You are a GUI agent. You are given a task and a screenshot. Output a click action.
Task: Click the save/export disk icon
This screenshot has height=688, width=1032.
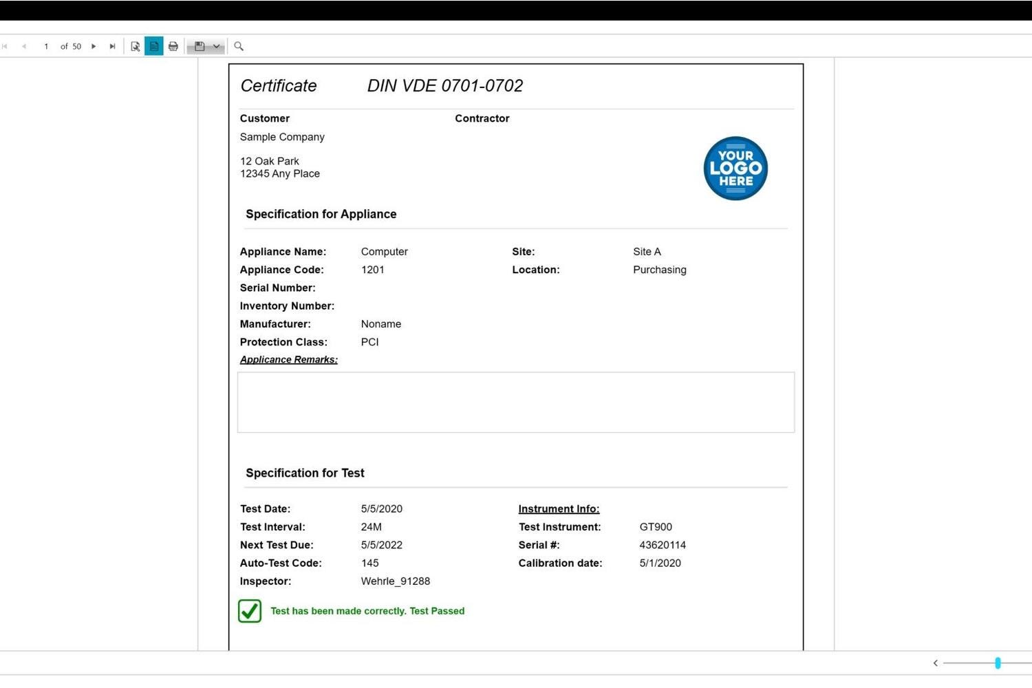(200, 47)
